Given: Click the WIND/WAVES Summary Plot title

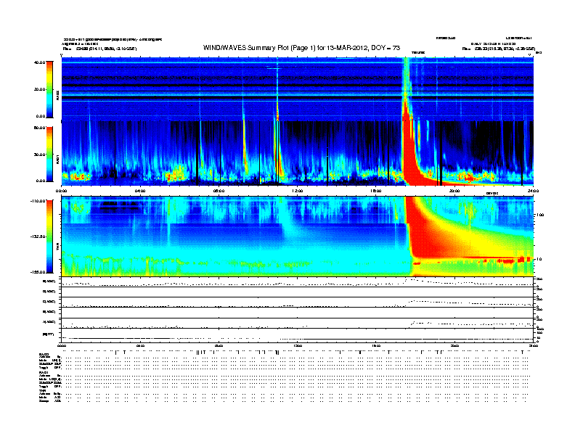Looking at the screenshot, I should pyautogui.click(x=301, y=48).
